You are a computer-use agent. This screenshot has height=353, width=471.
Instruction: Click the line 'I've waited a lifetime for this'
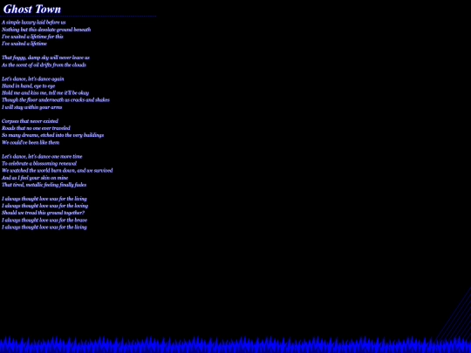[x=32, y=37]
